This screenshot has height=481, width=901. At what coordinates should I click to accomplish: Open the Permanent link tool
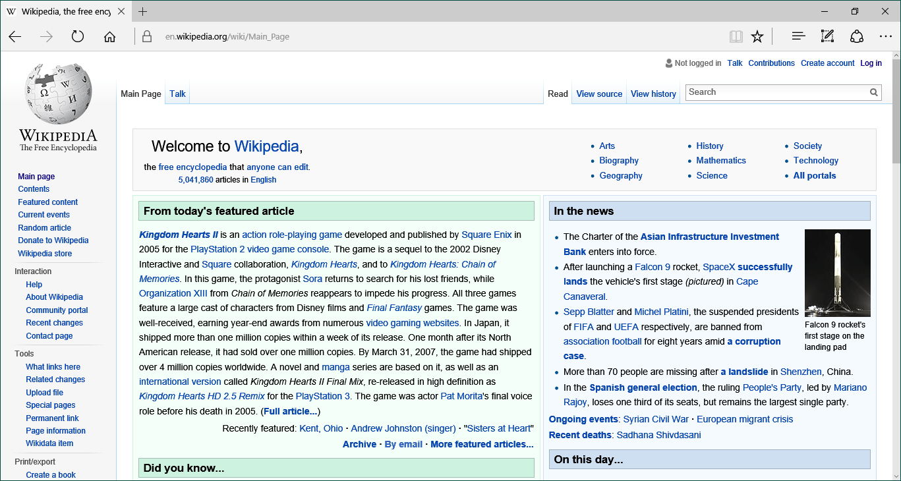pos(53,418)
